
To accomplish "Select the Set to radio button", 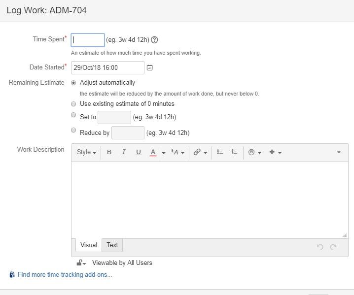I will click(73, 115).
